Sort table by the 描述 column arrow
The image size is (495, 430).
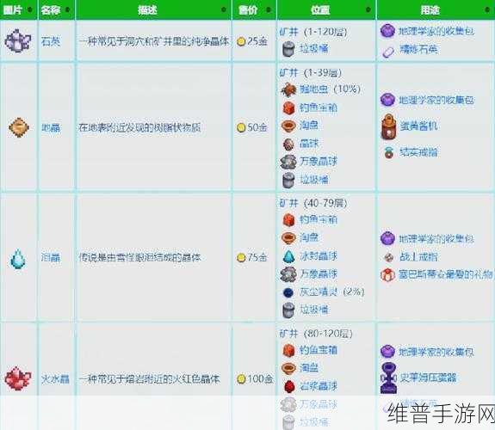[224, 9]
